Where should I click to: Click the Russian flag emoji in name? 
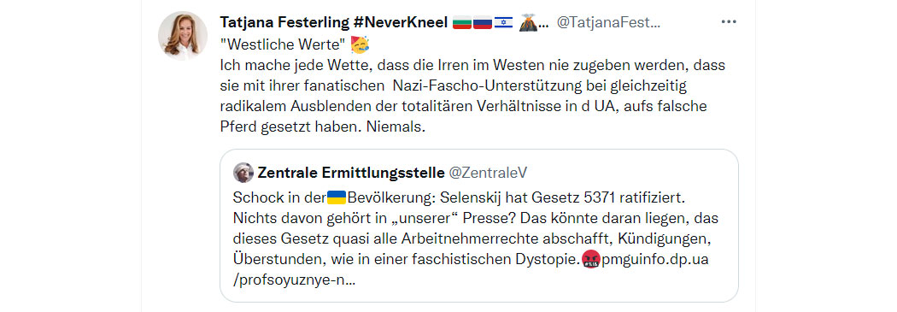[483, 23]
